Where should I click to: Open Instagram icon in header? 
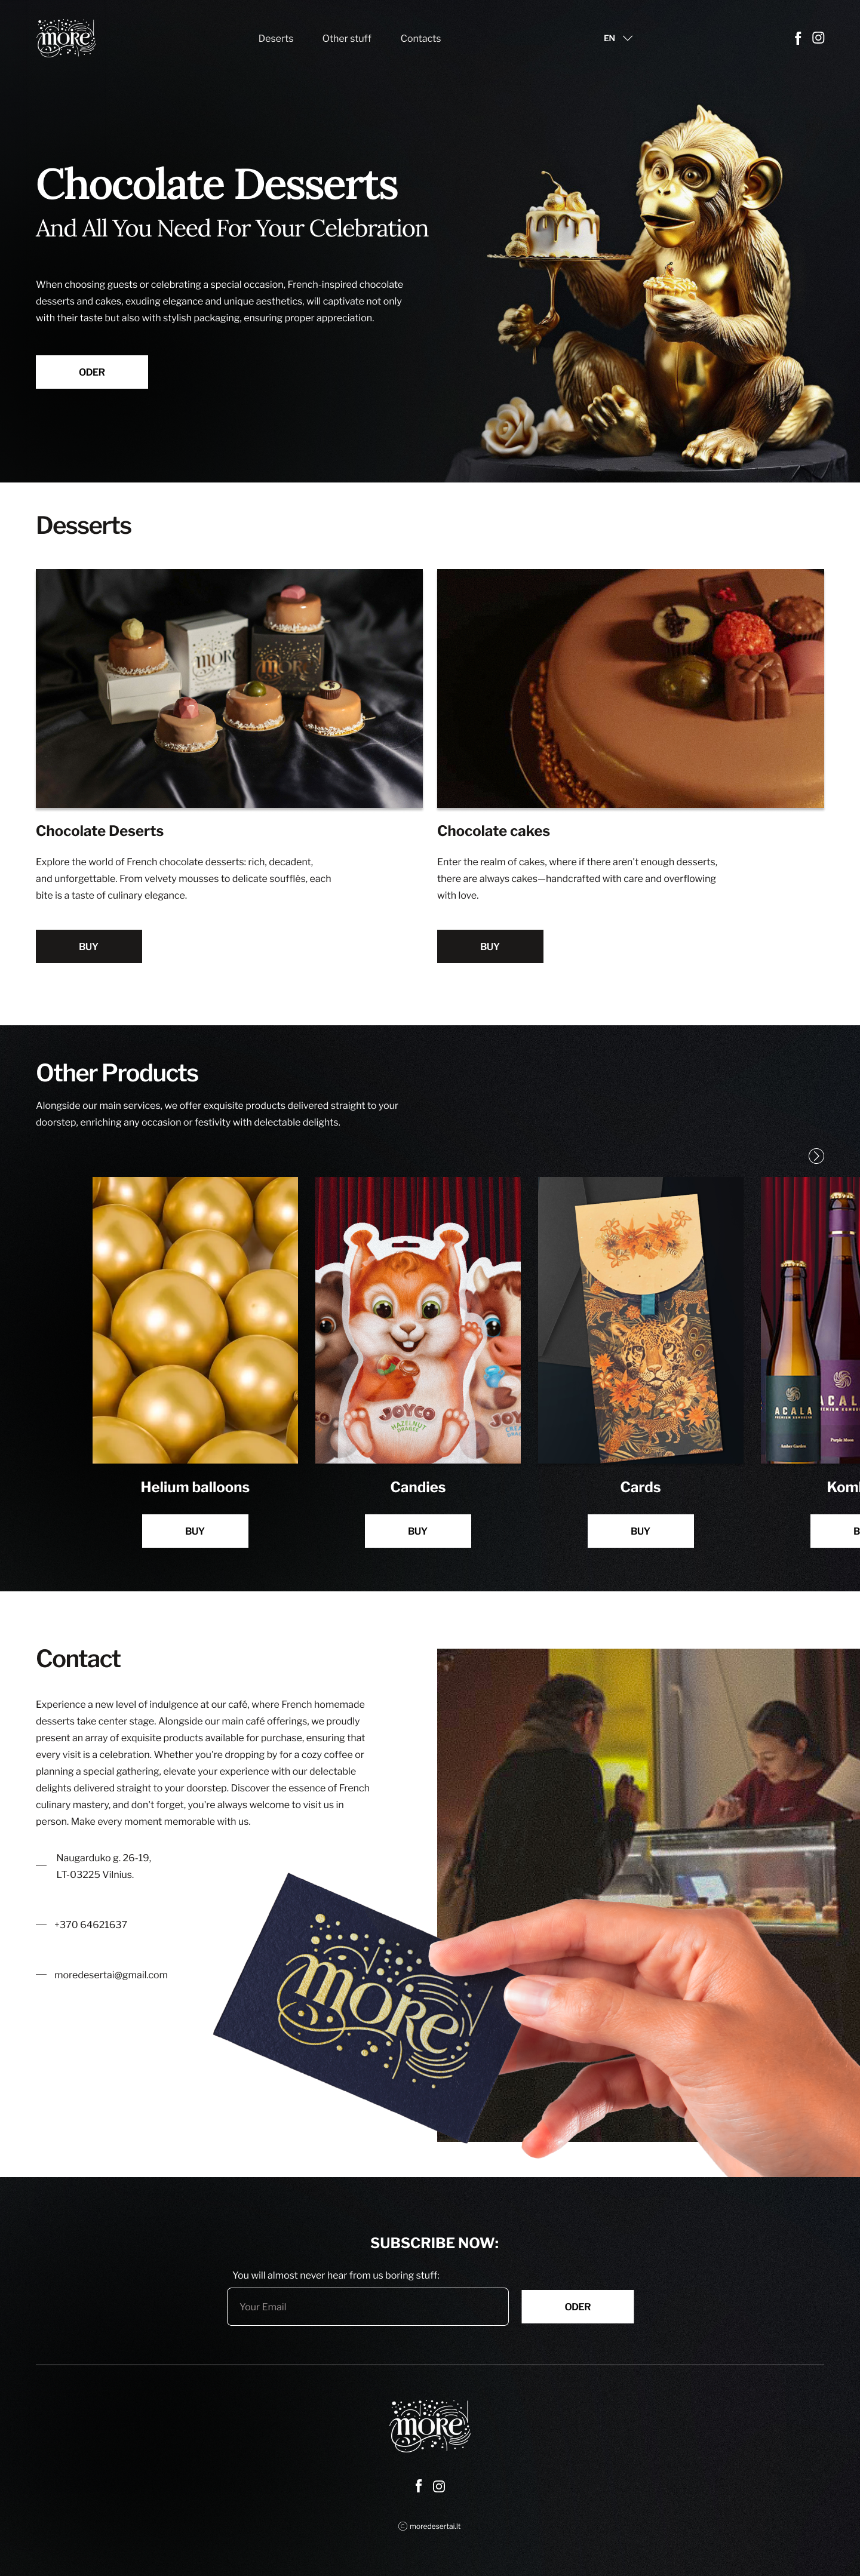point(818,38)
